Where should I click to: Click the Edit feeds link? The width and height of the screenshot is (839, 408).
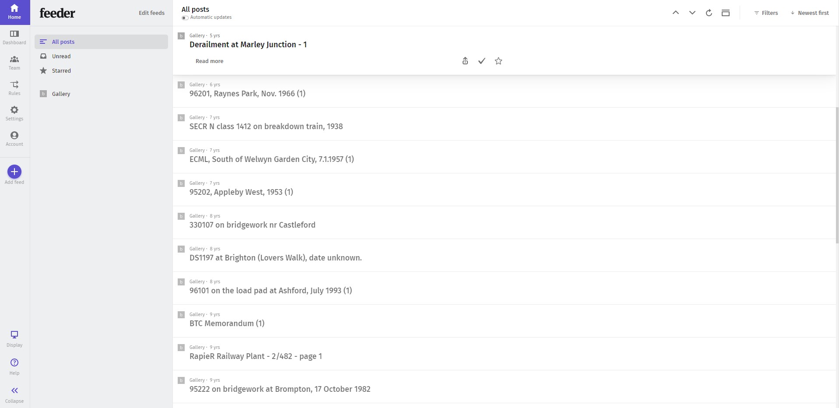point(151,13)
